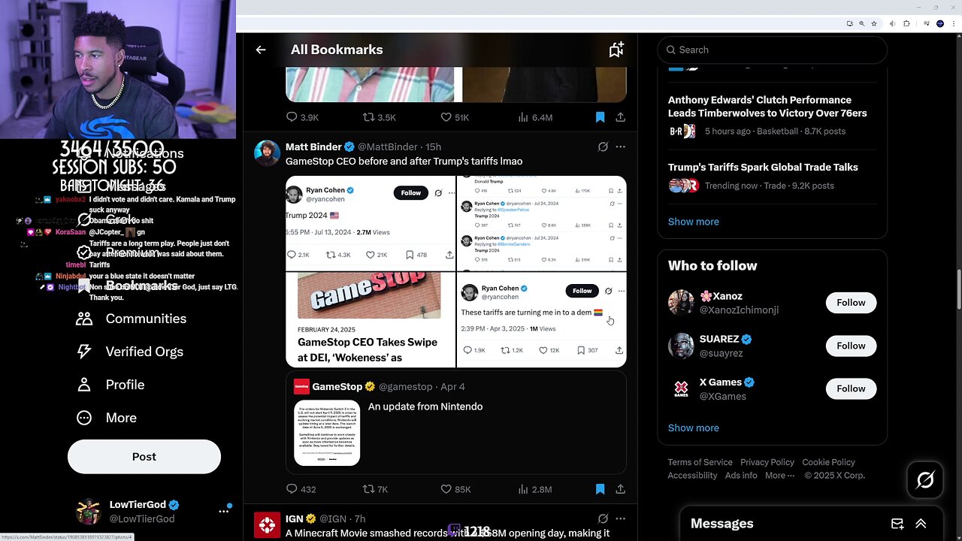The width and height of the screenshot is (962, 541).
Task: Open the GameStop Nintendo statement thumbnail
Action: [327, 433]
